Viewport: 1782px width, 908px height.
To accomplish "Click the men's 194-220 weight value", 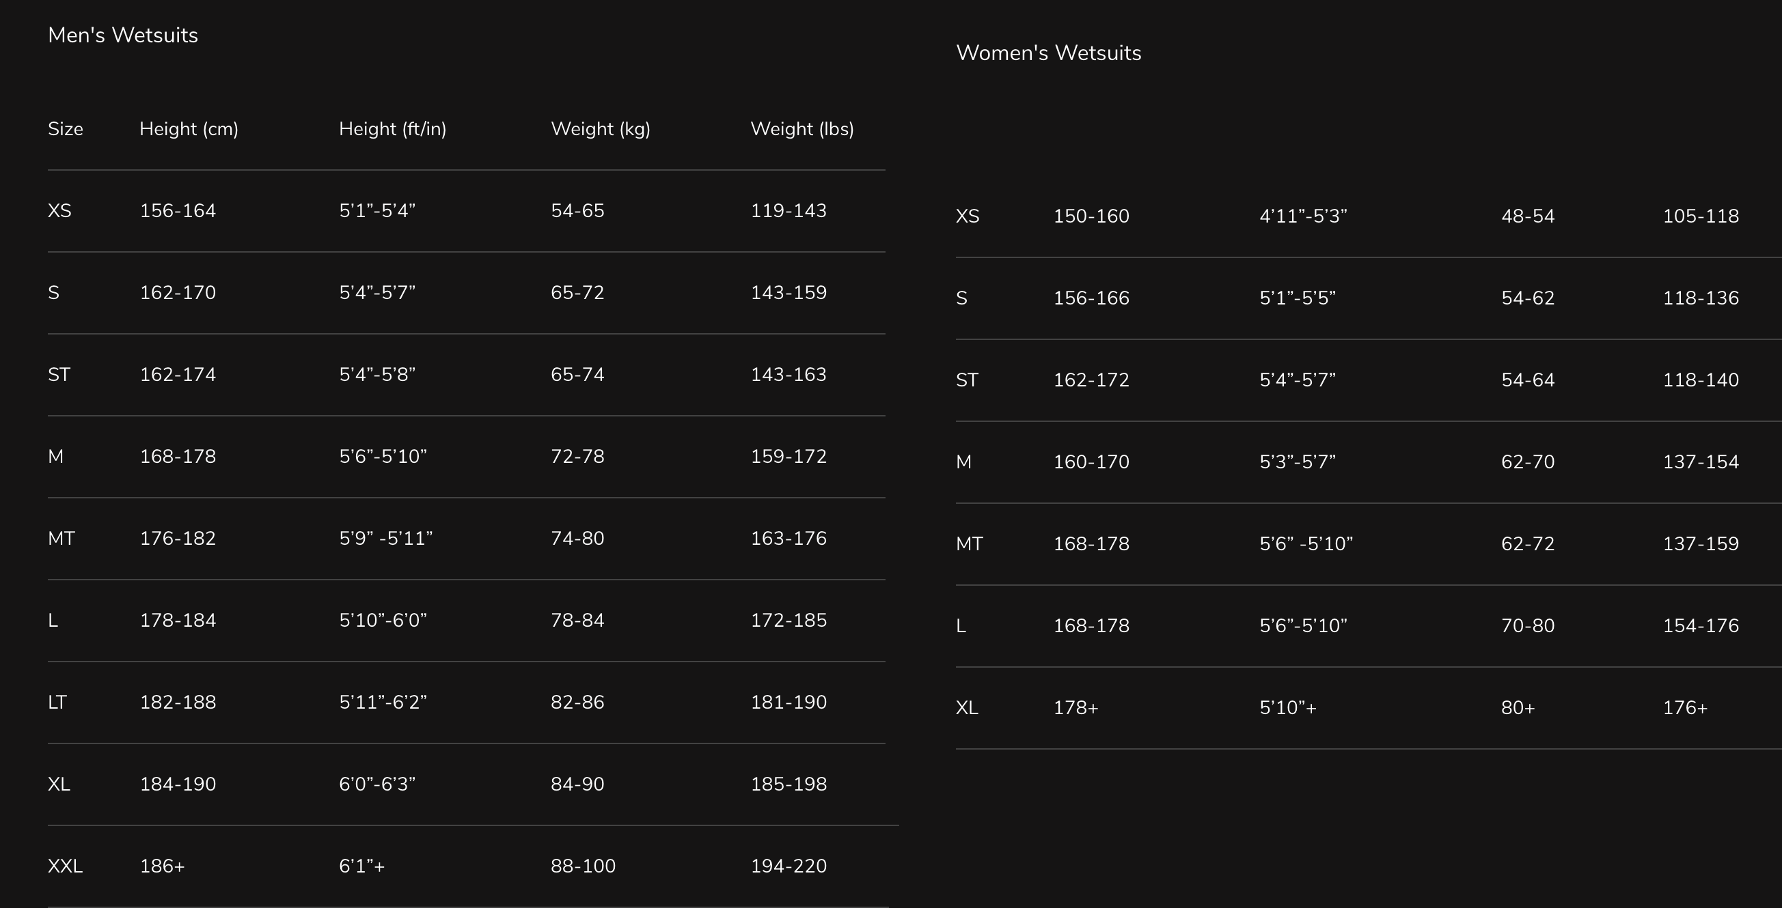I will [x=789, y=866].
